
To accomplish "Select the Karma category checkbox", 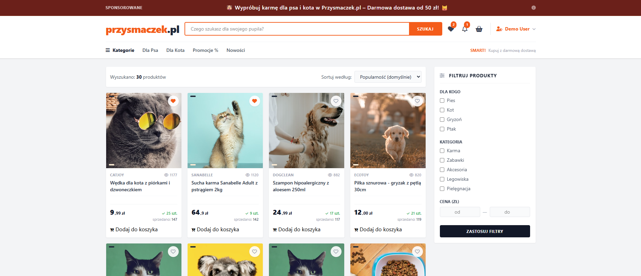I will [442, 151].
